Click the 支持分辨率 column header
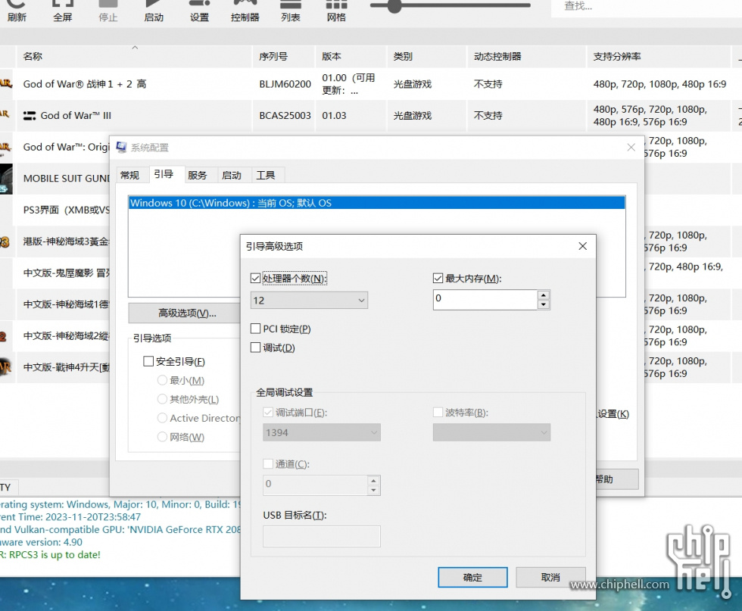 pos(659,56)
